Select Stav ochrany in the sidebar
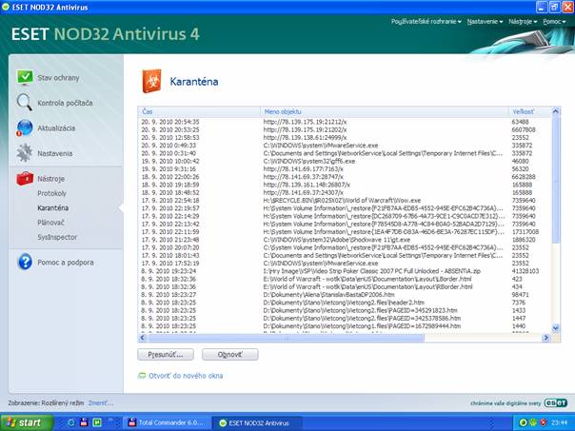The height and width of the screenshot is (431, 575). (x=58, y=78)
